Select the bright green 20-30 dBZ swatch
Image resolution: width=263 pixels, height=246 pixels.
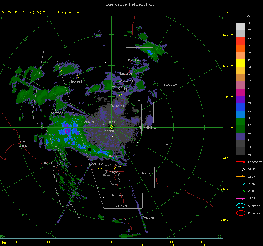241,122
